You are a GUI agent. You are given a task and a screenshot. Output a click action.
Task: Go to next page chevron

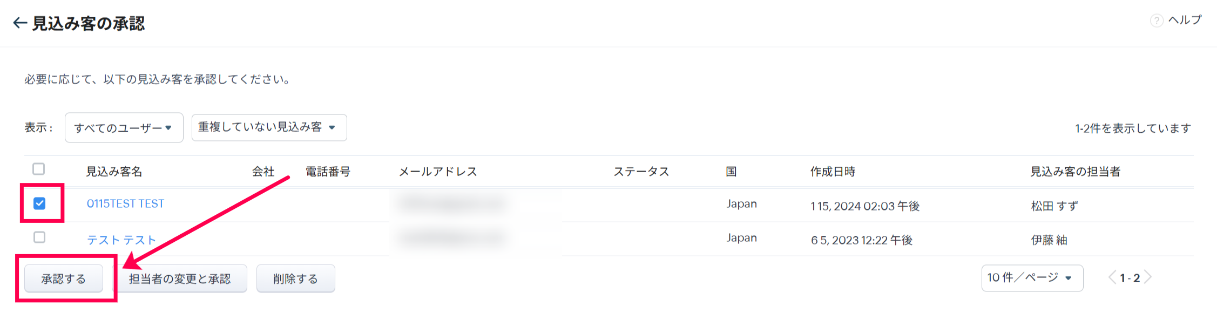pos(1148,277)
